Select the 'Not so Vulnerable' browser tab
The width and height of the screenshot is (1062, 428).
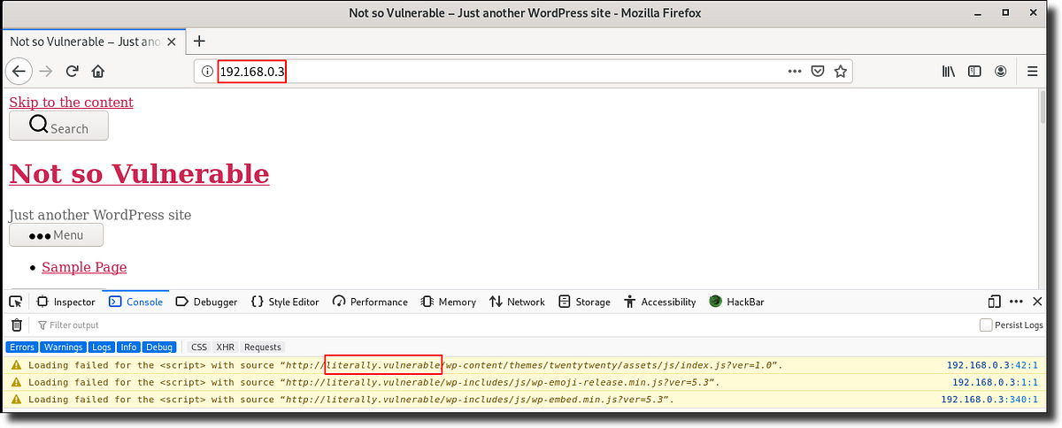(x=92, y=41)
